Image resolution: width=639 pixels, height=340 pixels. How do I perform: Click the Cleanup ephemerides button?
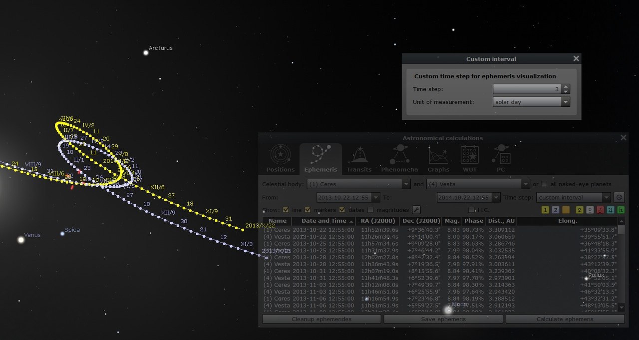pos(321,319)
